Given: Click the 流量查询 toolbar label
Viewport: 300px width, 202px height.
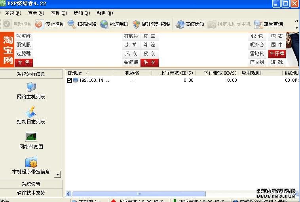Looking at the screenshot, I should click(x=273, y=24).
